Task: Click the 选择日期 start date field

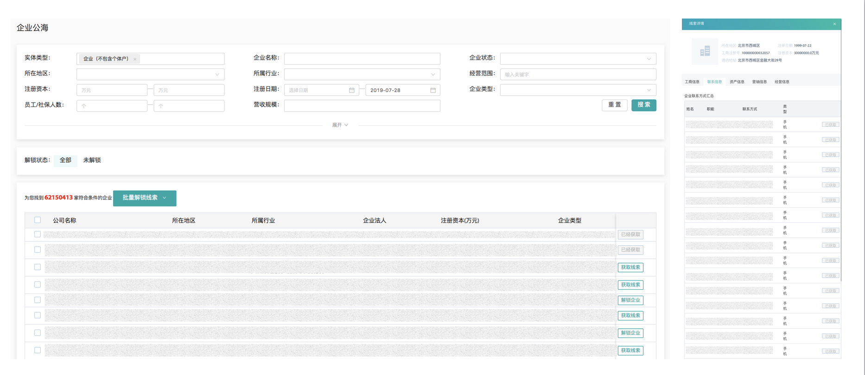Action: 321,90
